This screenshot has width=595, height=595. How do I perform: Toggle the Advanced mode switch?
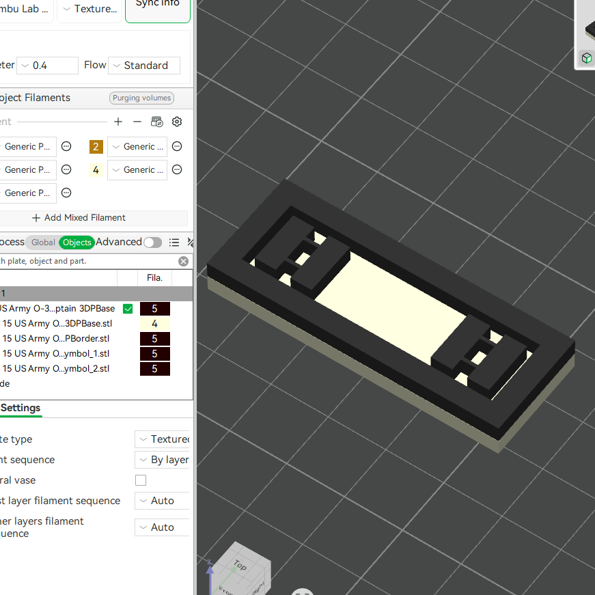point(152,243)
